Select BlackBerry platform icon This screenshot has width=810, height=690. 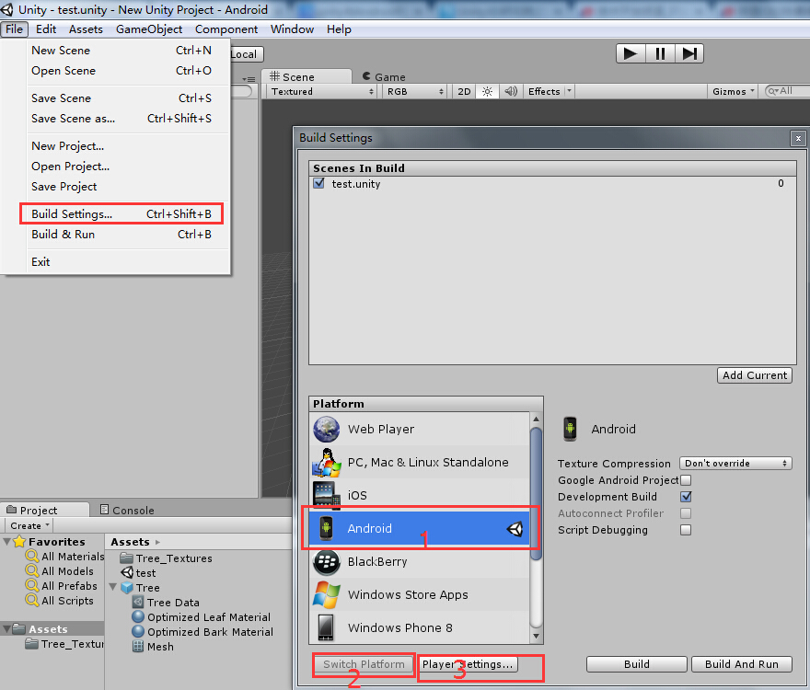327,561
